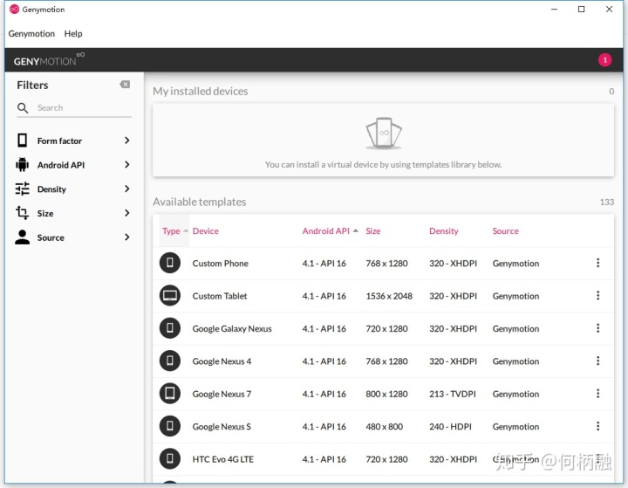
Task: Sort templates by Density column
Action: click(x=443, y=231)
